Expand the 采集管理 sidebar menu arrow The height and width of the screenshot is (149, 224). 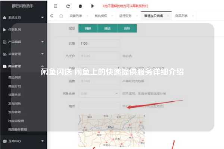point(43,54)
